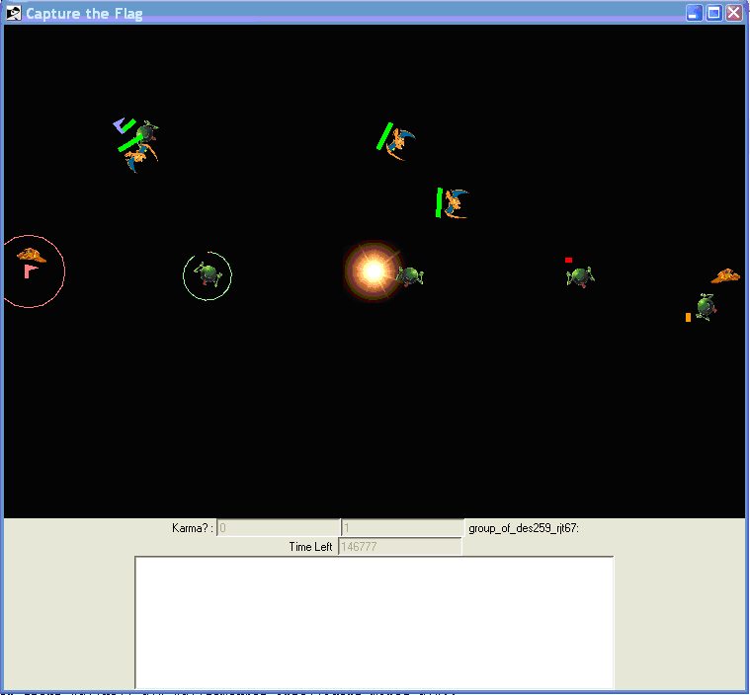Minimize the Capture the Flag window
750x695 pixels.
coord(695,13)
